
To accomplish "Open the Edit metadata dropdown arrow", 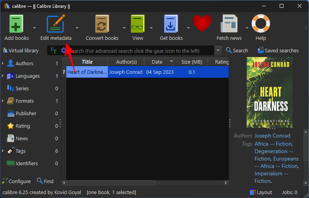I will tap(77, 28).
